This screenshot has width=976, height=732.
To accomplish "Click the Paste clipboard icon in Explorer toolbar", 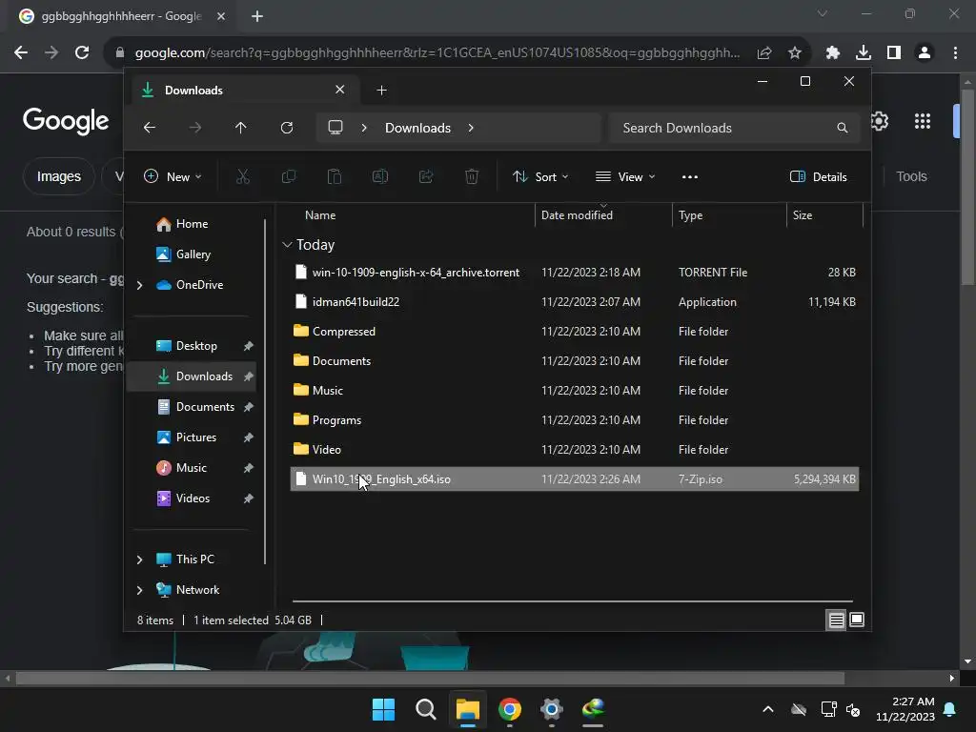I will click(x=335, y=176).
